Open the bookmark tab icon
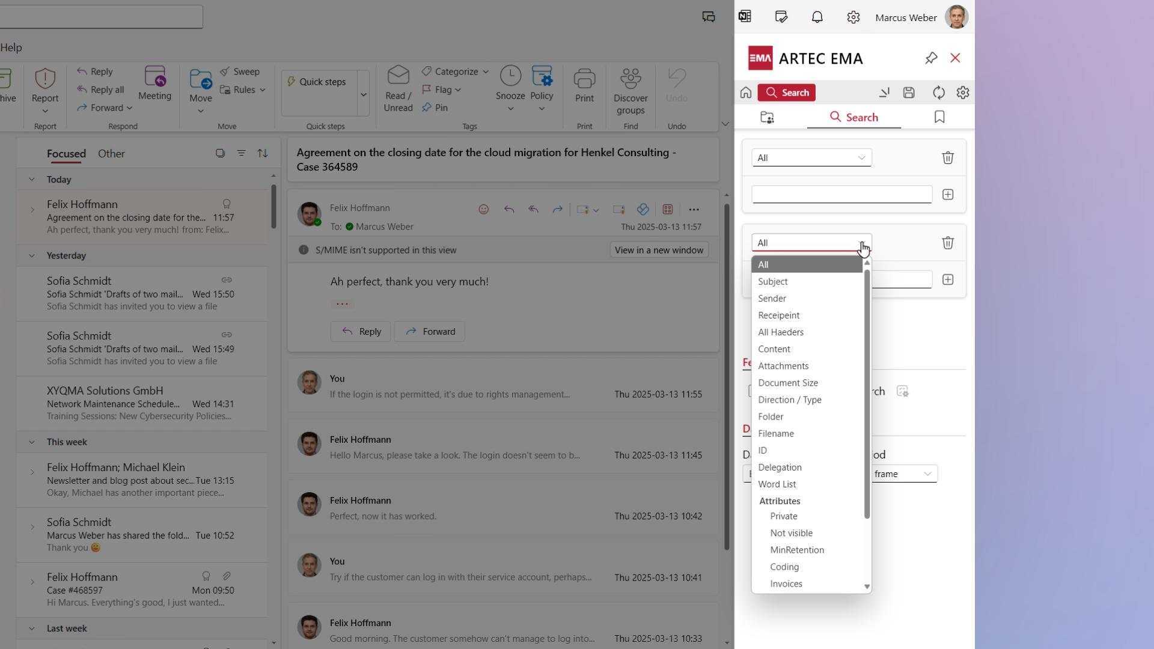Viewport: 1154px width, 649px height. tap(939, 117)
